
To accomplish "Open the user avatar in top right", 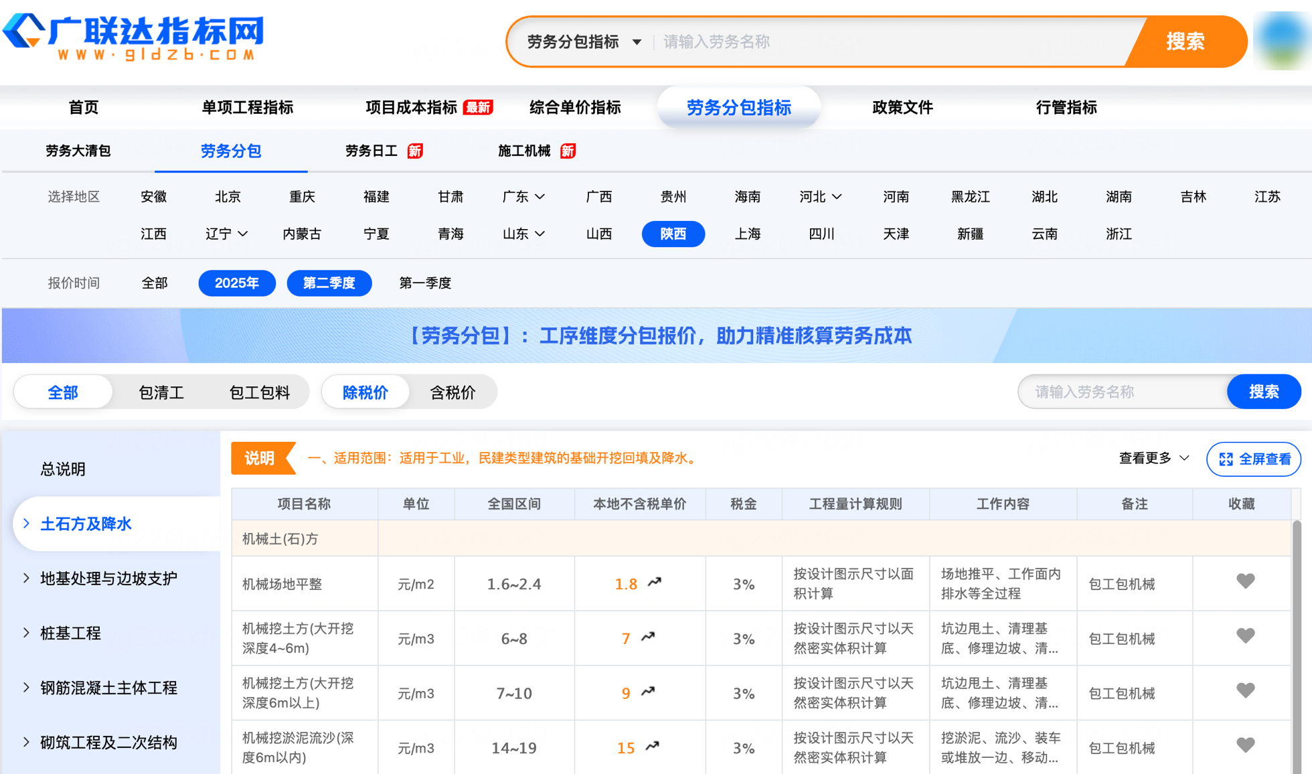I will [1281, 40].
